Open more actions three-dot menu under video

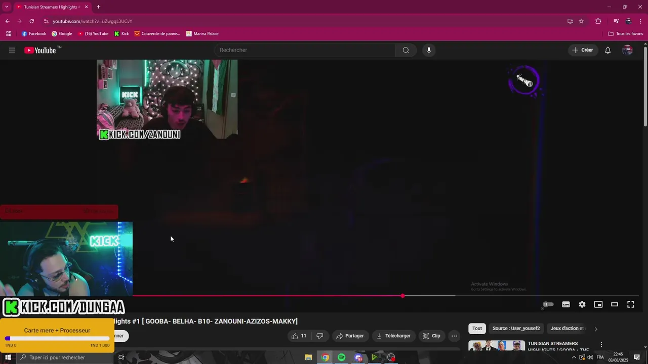pyautogui.click(x=454, y=336)
